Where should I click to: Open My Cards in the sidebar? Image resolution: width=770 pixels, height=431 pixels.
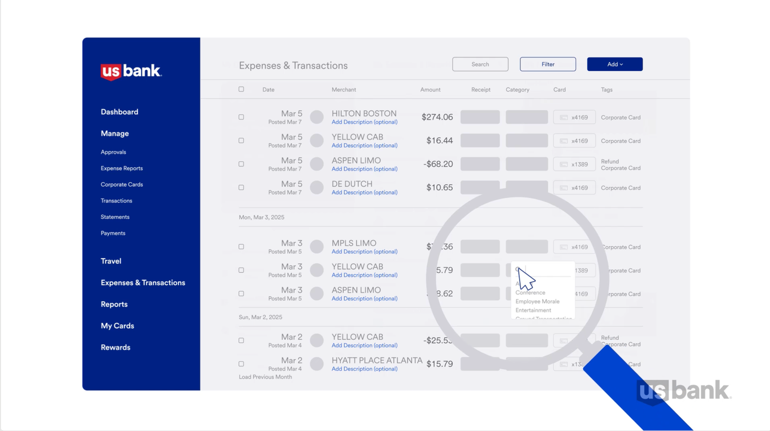(x=118, y=326)
